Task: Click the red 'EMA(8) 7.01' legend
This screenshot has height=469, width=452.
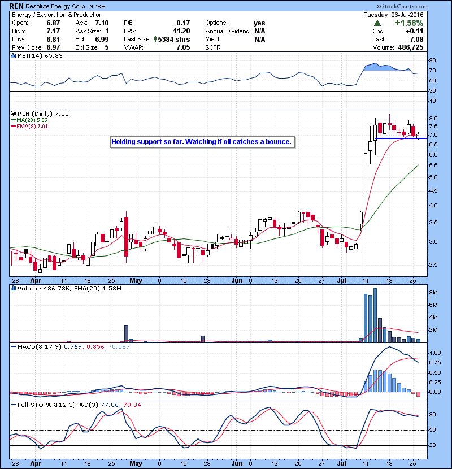Action: (32, 126)
